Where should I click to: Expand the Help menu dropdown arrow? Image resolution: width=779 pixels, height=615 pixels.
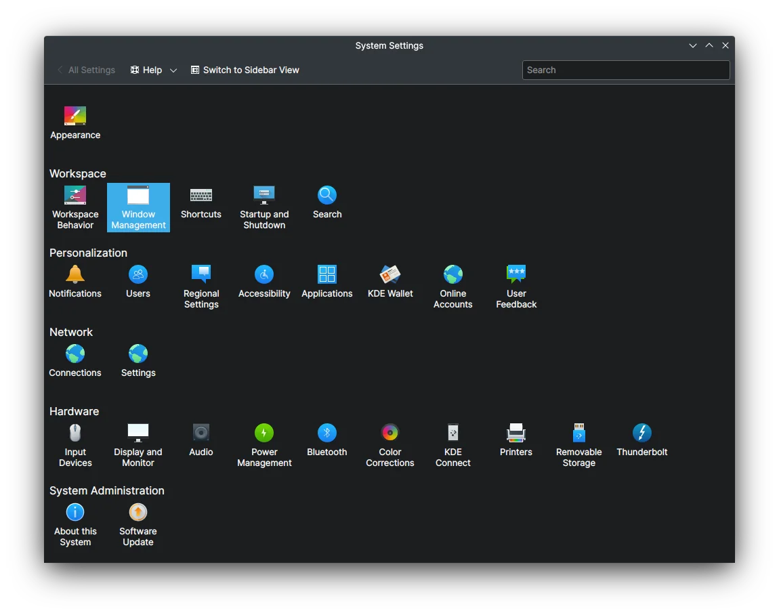pyautogui.click(x=173, y=70)
